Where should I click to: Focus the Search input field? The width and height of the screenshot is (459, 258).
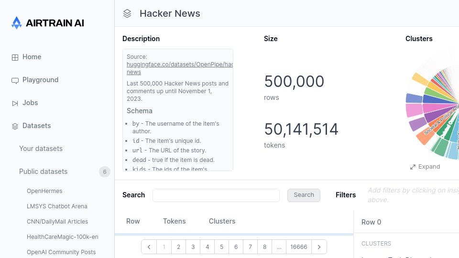216,195
